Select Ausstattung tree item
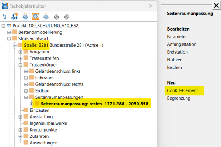The width and height of the screenshot is (221, 147). pyautogui.click(x=41, y=117)
